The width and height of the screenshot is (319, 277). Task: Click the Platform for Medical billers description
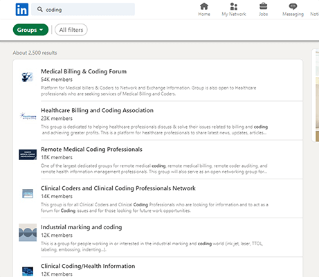[148, 91]
